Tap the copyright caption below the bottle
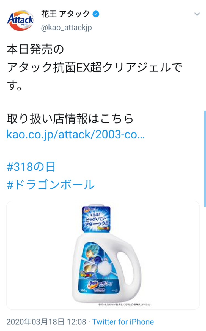 click(125, 304)
